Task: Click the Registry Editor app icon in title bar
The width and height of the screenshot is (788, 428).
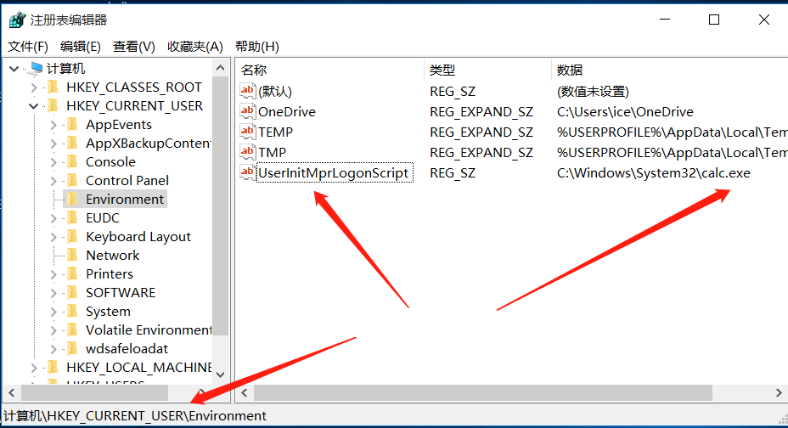Action: (17, 20)
